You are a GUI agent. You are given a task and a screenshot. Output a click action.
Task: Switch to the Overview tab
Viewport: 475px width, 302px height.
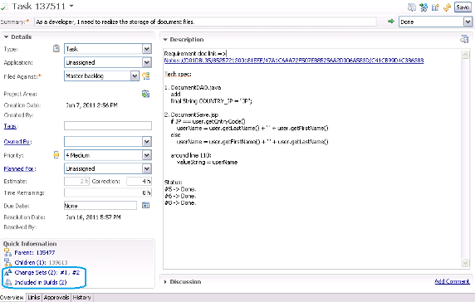tap(12, 298)
